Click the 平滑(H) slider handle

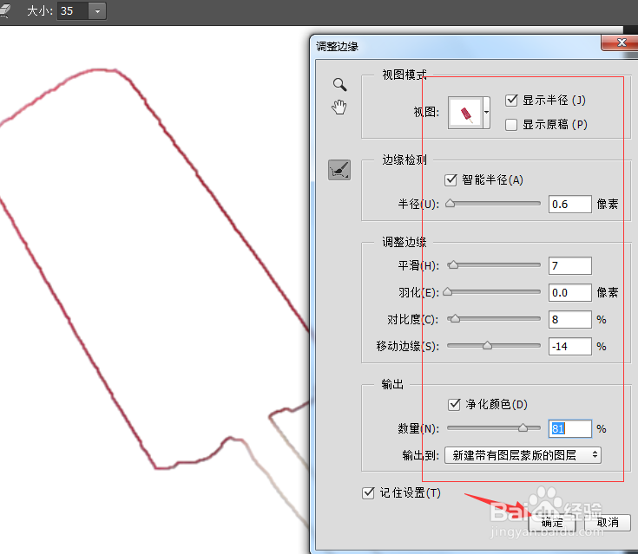click(x=453, y=265)
